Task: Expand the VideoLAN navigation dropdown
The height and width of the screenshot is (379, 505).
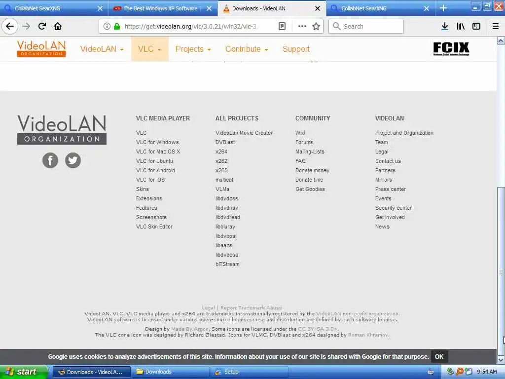Action: coord(102,49)
